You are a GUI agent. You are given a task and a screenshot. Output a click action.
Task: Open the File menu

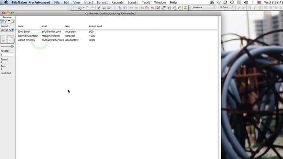57,2
